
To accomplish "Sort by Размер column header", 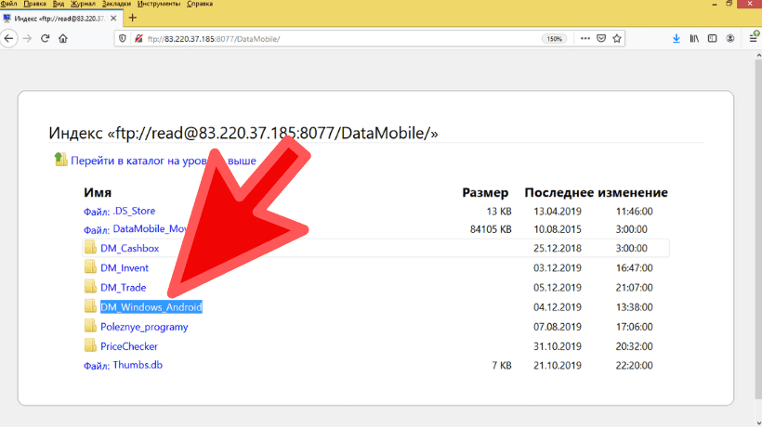I will tap(485, 193).
